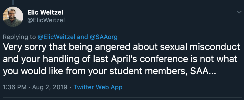The height and width of the screenshot is (100, 244).
Task: Open the tweet options chevron menu
Action: point(239,12)
